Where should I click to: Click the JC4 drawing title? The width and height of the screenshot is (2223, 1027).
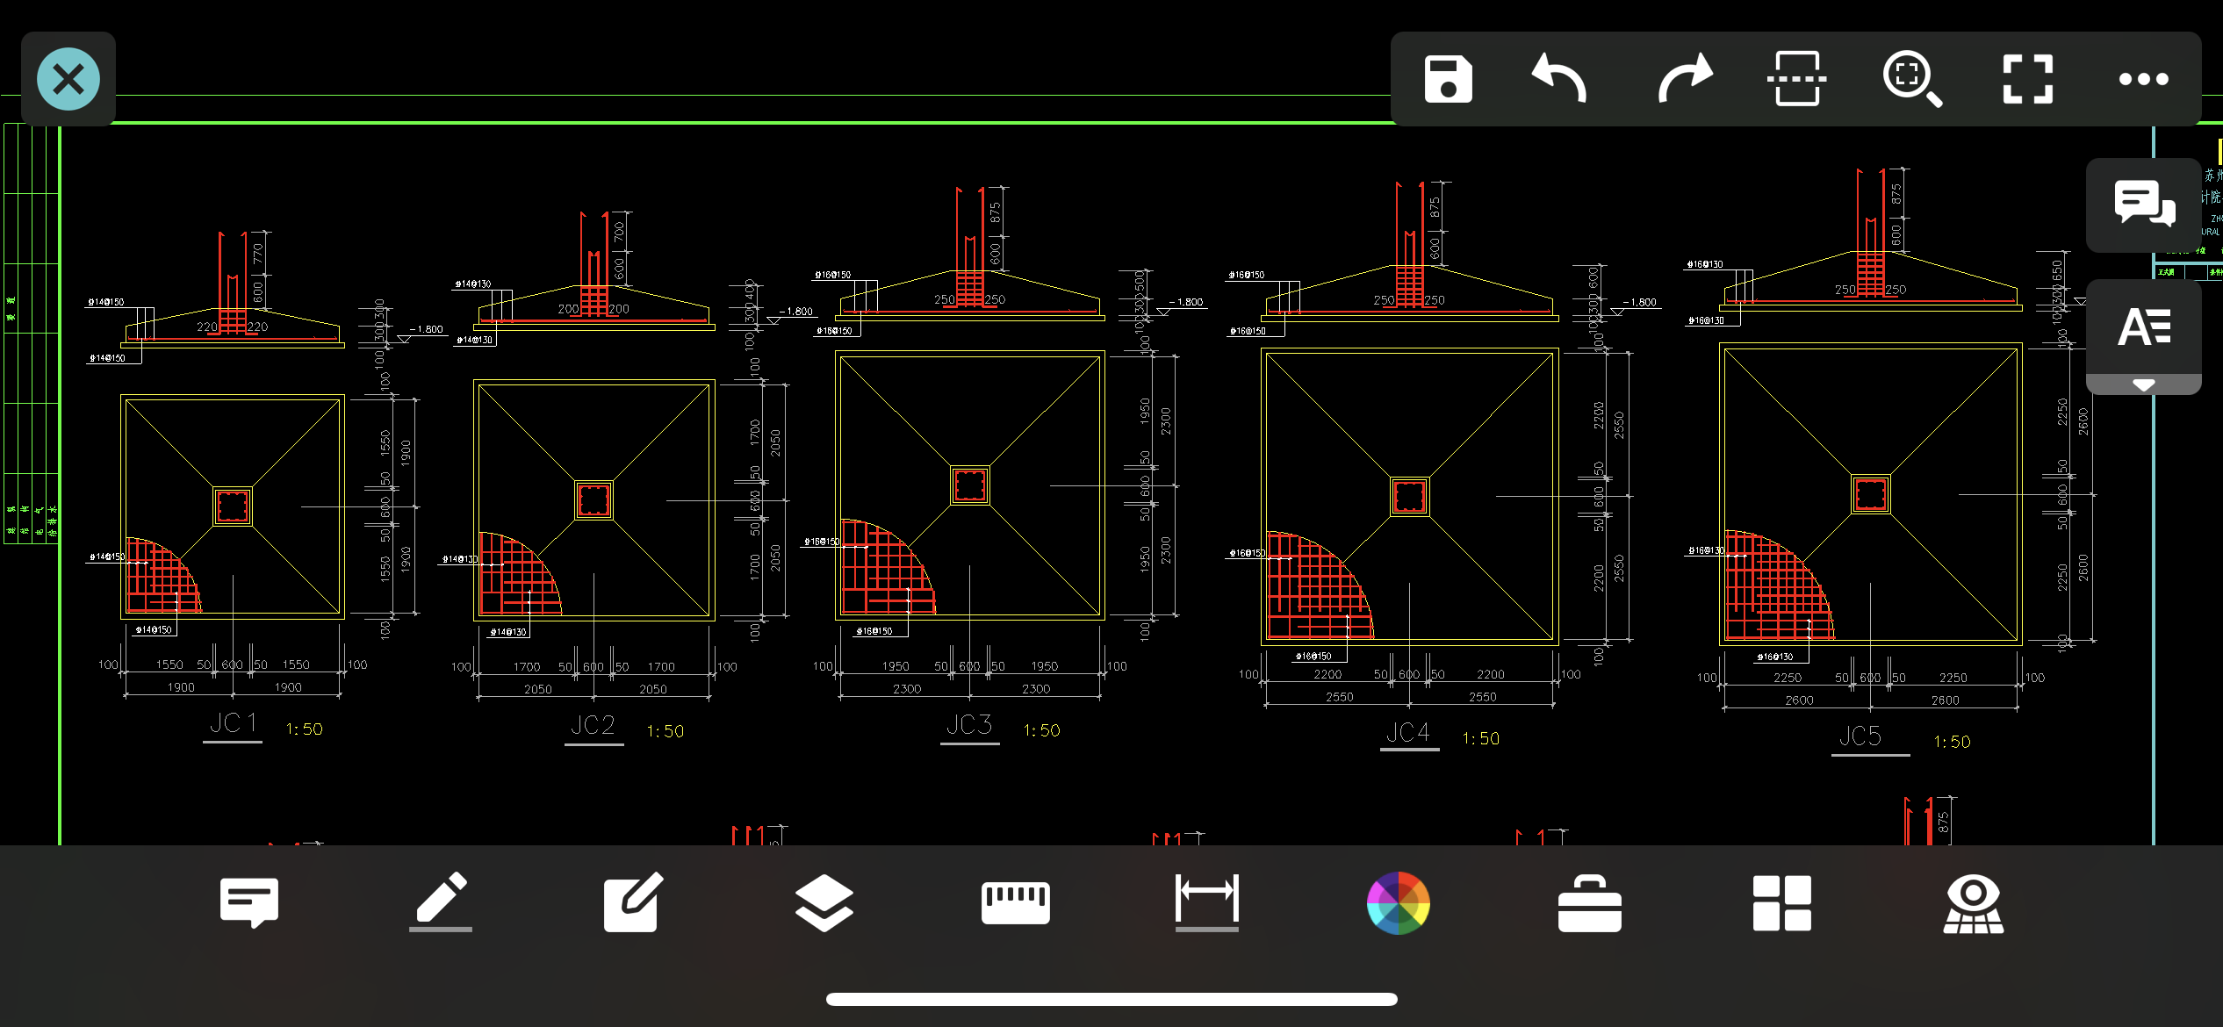point(1408,732)
